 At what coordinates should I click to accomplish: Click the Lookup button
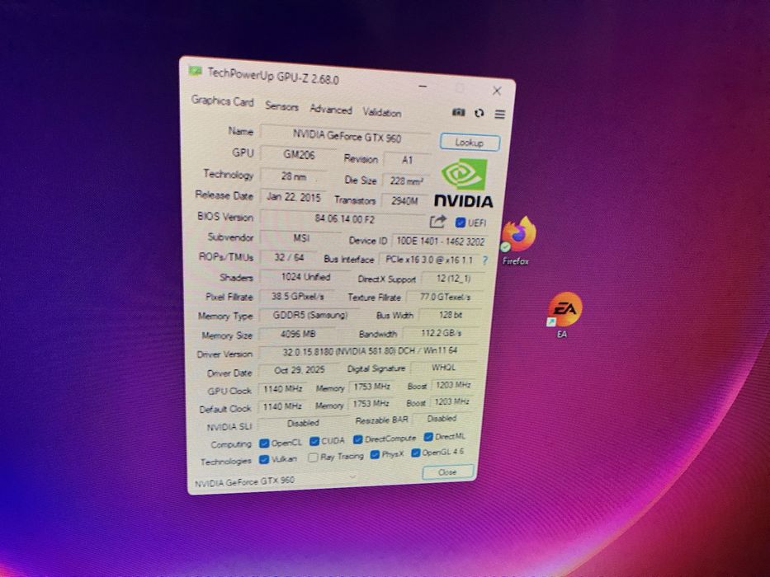tap(470, 143)
